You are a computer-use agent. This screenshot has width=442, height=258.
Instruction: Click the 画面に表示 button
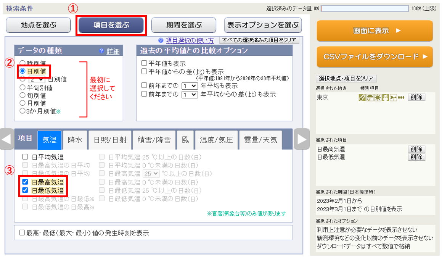(x=374, y=31)
